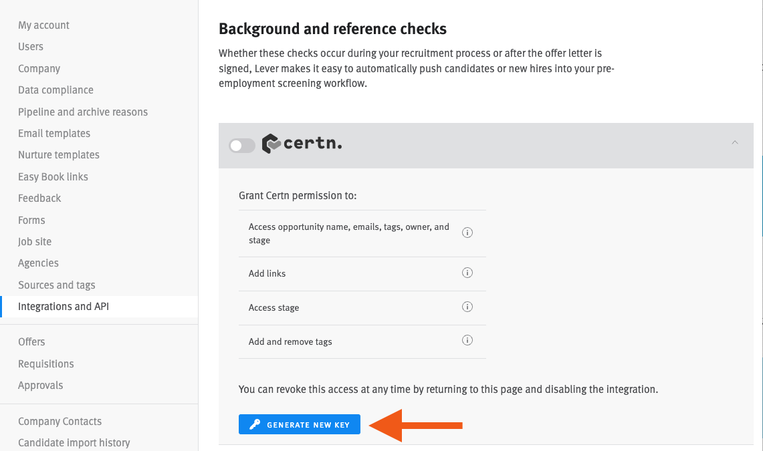Open Email templates settings
Image resolution: width=763 pixels, height=451 pixels.
coord(54,133)
